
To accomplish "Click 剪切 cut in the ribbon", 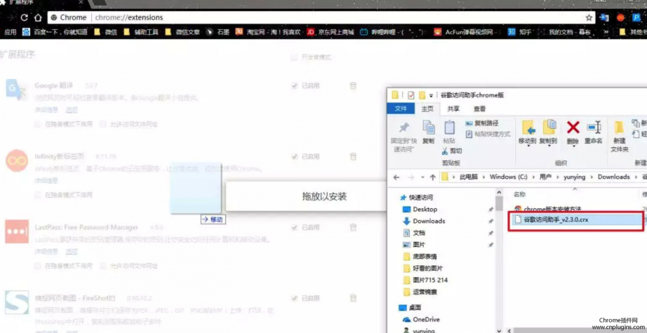I will click(452, 151).
